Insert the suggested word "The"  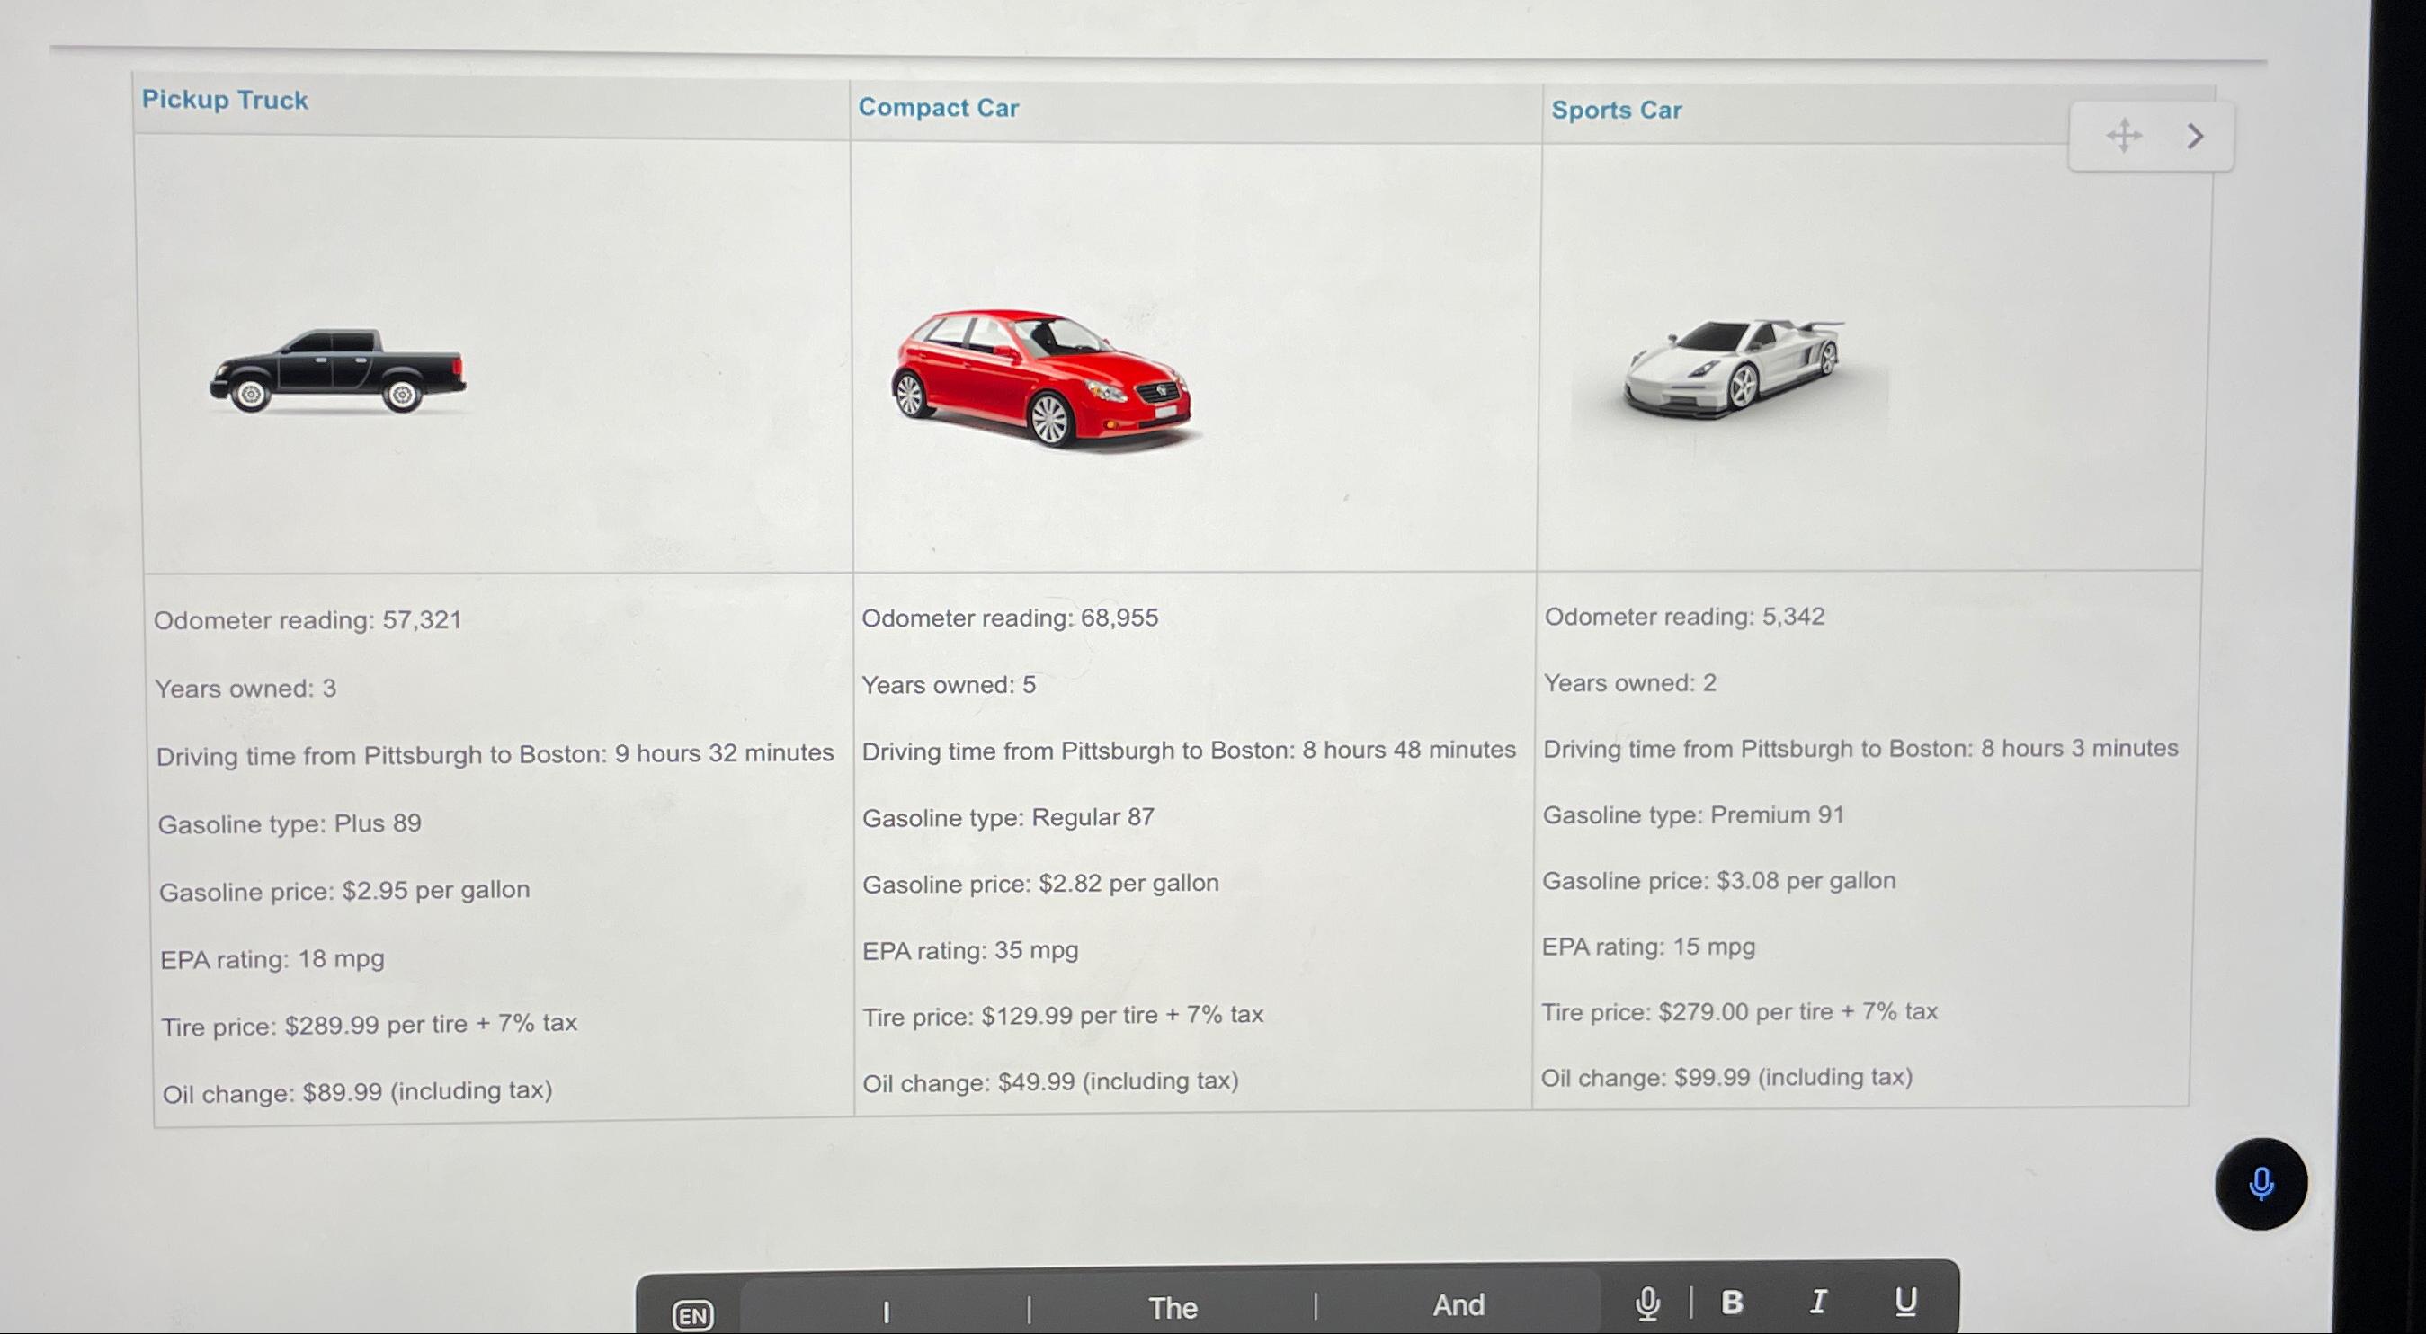[x=1173, y=1308]
